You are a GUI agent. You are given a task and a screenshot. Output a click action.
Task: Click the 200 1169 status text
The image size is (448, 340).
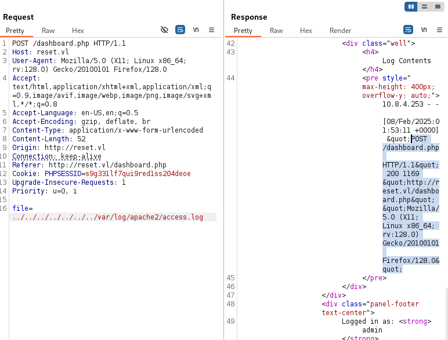[x=403, y=174]
